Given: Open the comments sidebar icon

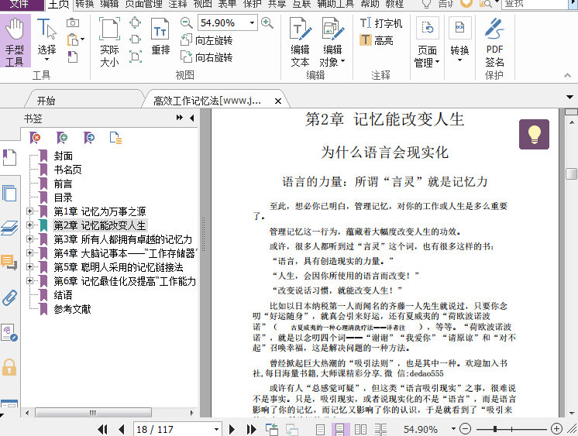Looking at the screenshot, I should click(x=9, y=263).
